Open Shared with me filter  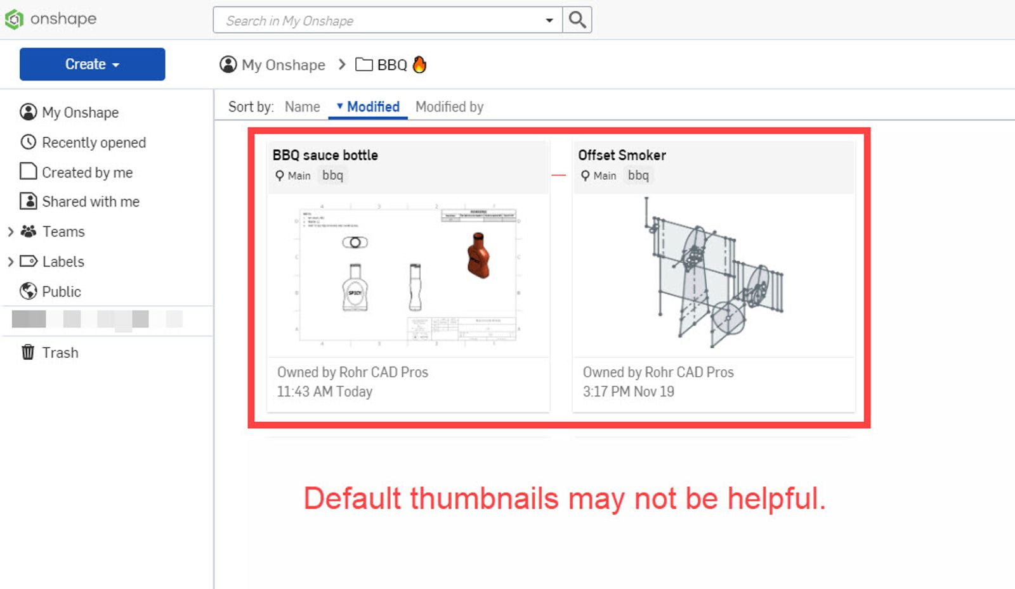coord(90,201)
